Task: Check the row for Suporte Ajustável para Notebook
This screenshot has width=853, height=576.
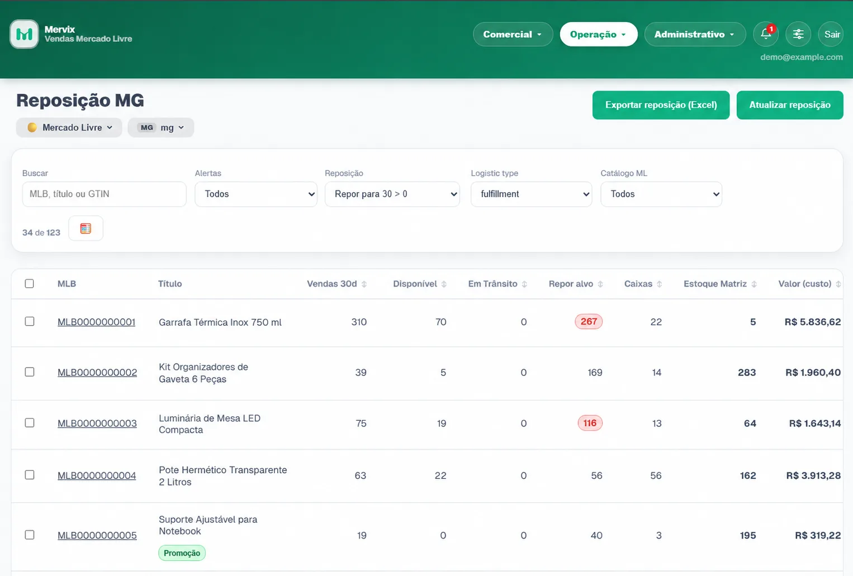Action: pos(30,535)
